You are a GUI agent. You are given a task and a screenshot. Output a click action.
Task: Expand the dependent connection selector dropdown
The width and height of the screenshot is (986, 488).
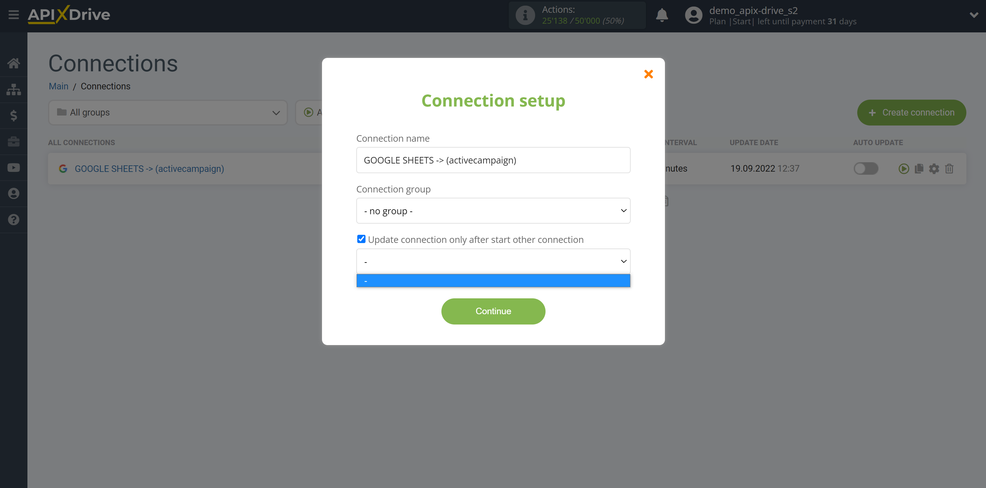tap(493, 261)
